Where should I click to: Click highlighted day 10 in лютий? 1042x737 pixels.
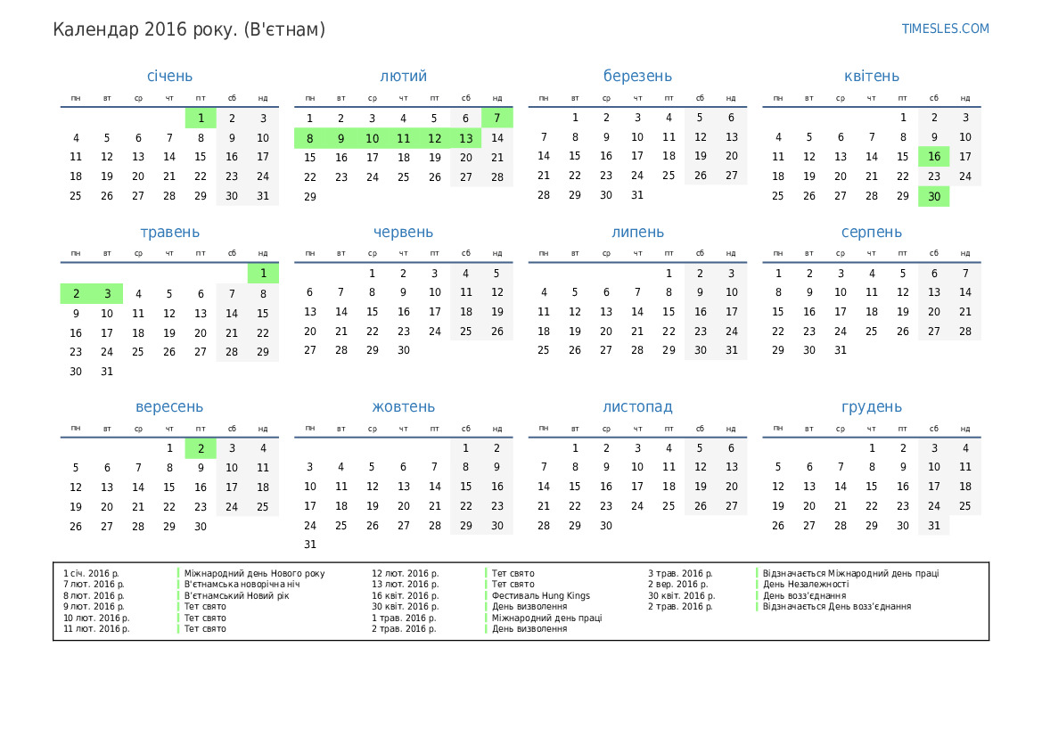pyautogui.click(x=373, y=138)
